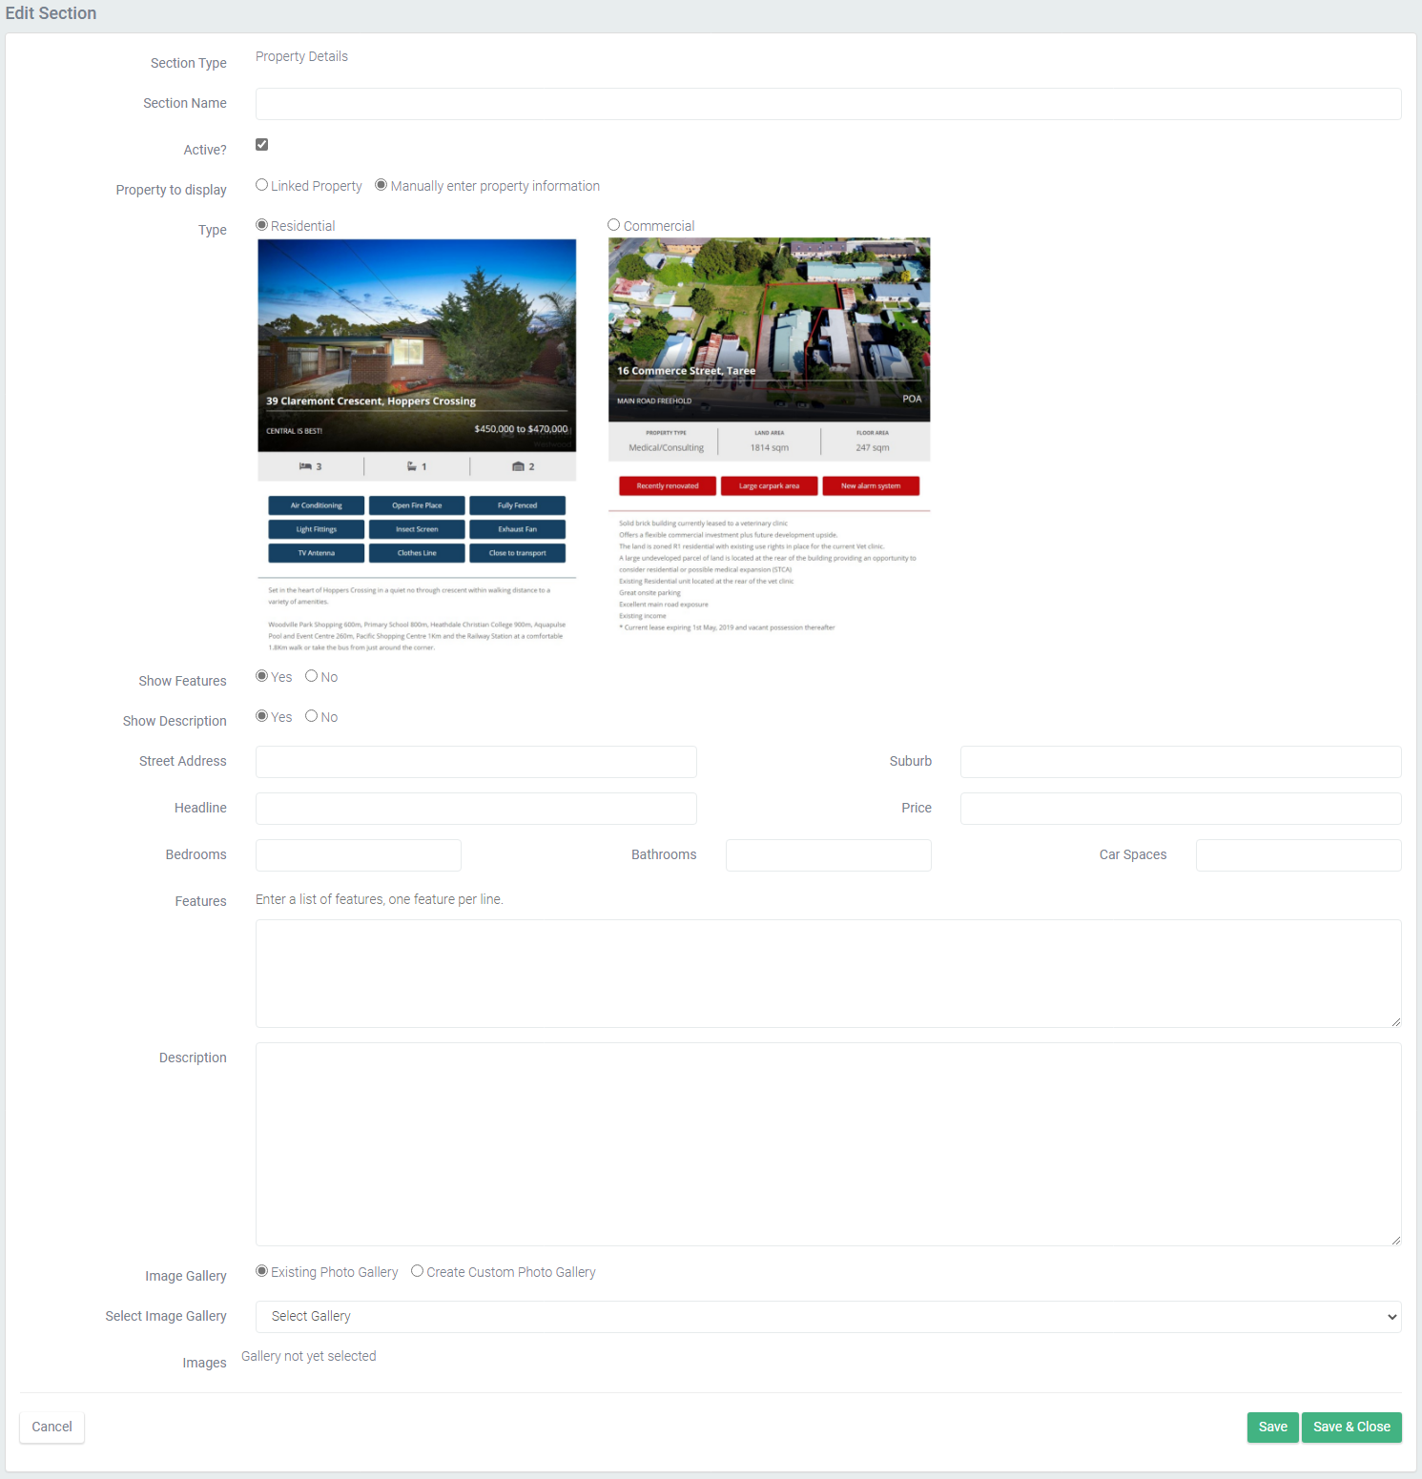Click Save & Close button

pos(1350,1428)
